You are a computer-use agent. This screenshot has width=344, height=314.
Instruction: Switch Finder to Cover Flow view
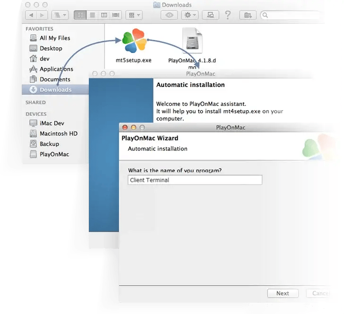[x=116, y=15]
